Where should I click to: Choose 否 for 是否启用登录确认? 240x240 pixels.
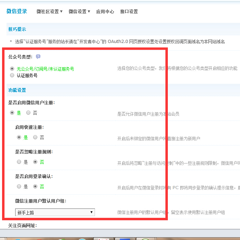click(35, 186)
